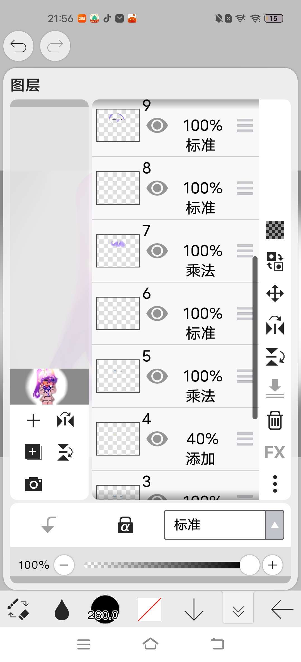Click the opacity slider handle
The image size is (301, 662).
coord(249,565)
